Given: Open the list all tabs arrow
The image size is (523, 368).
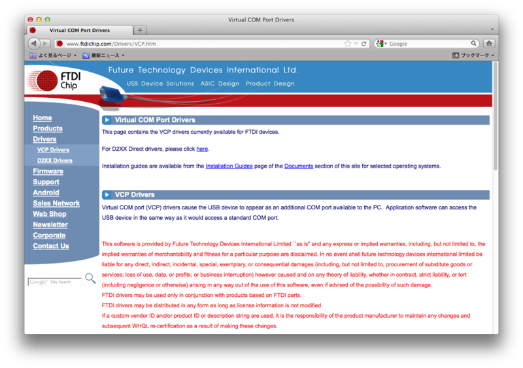Looking at the screenshot, I should tap(492, 29).
